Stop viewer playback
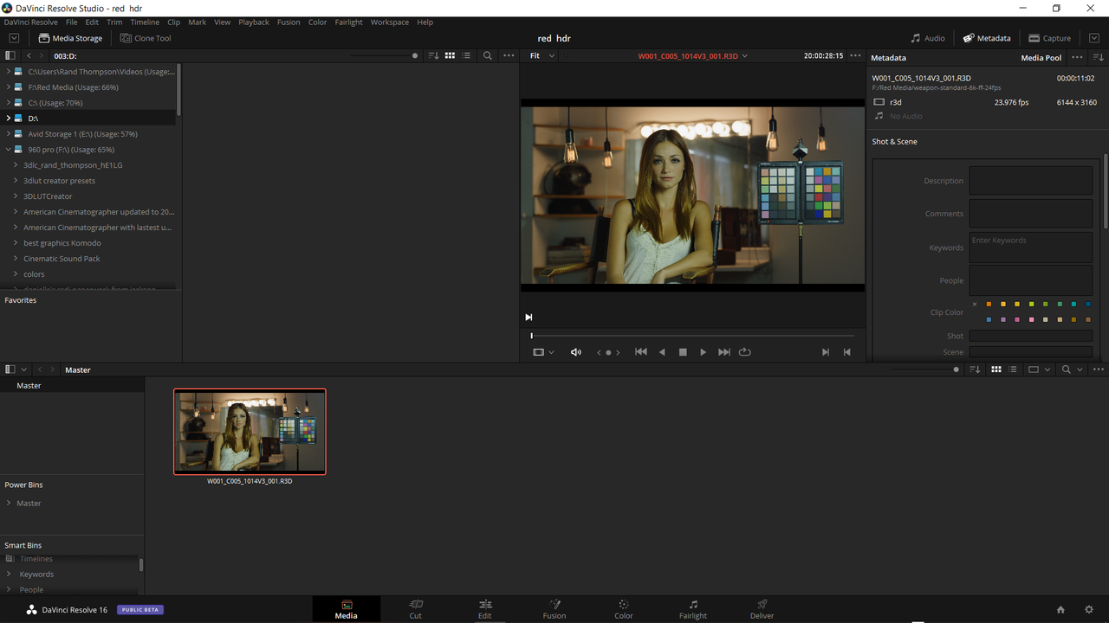This screenshot has height=623, width=1109. (x=683, y=352)
